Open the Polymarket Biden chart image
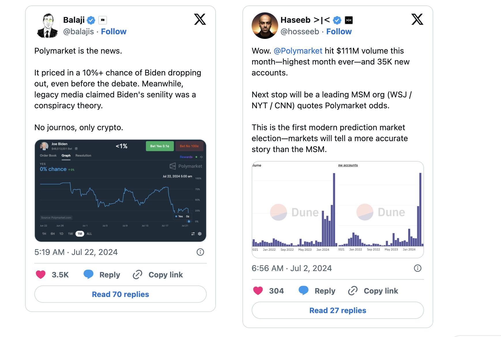 point(120,191)
